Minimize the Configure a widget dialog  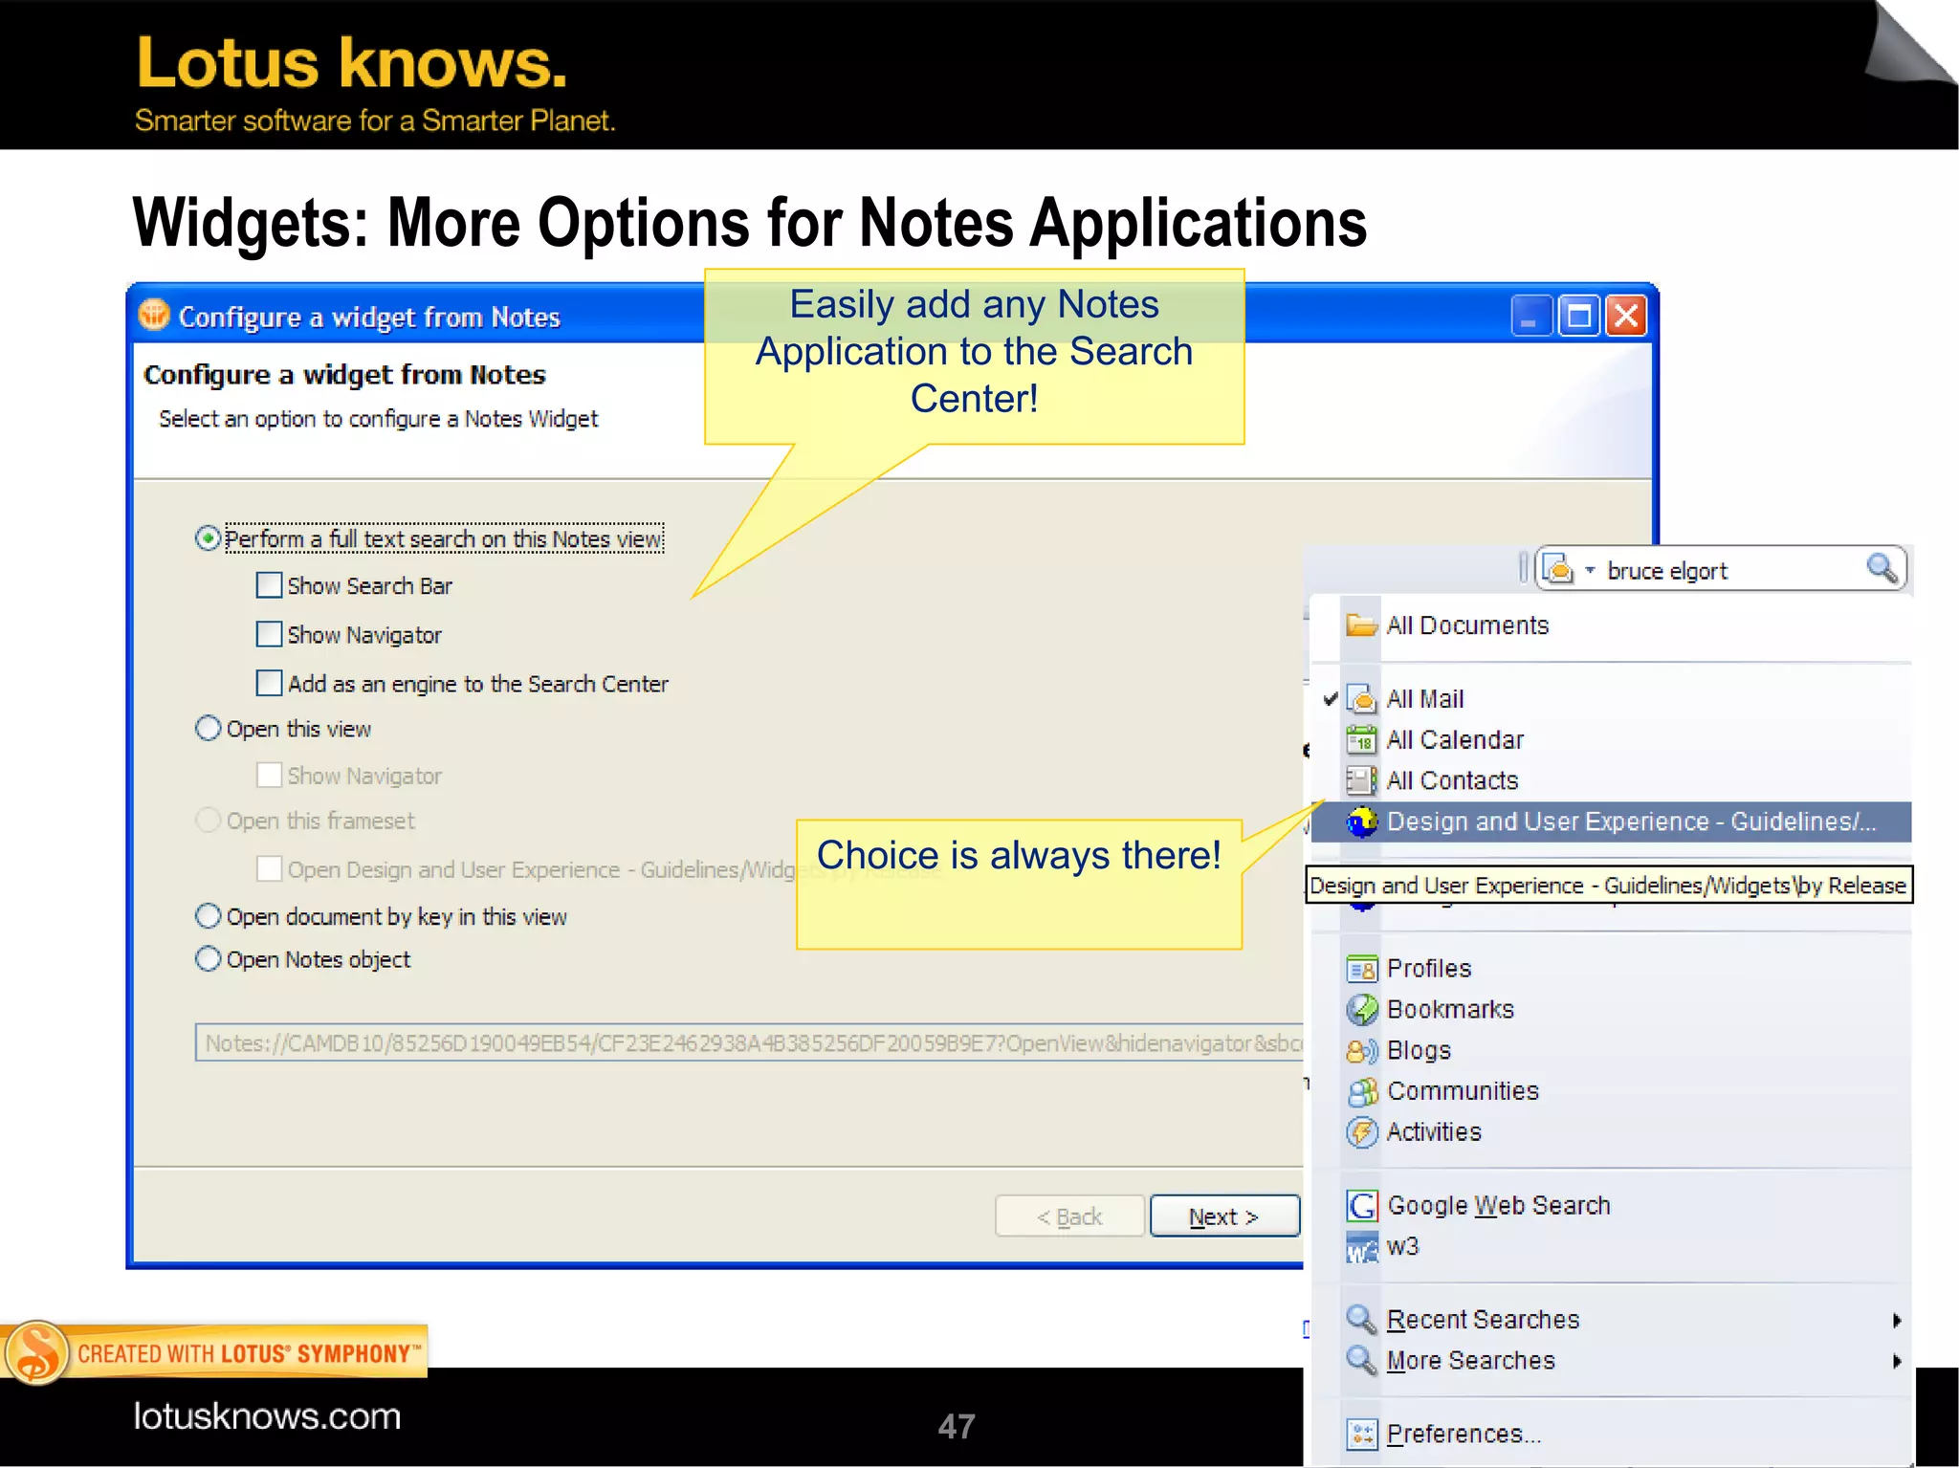pyautogui.click(x=1531, y=316)
